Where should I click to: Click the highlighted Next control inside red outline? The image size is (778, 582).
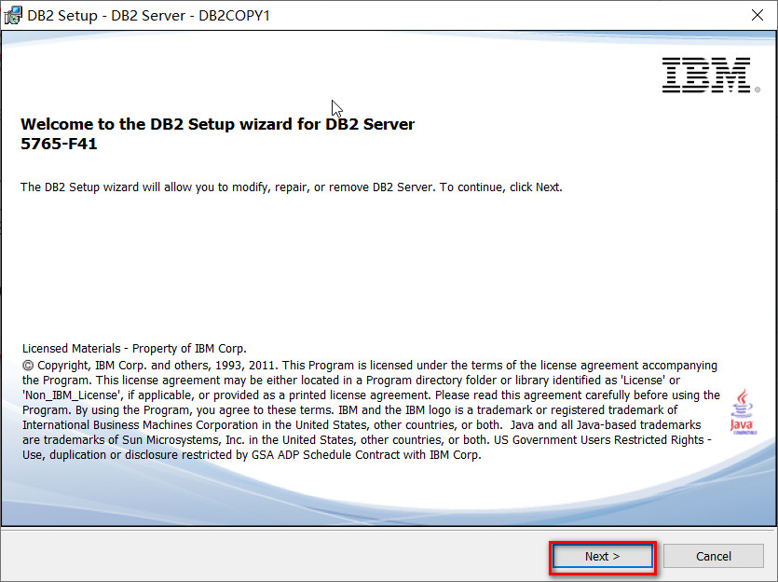(x=602, y=555)
